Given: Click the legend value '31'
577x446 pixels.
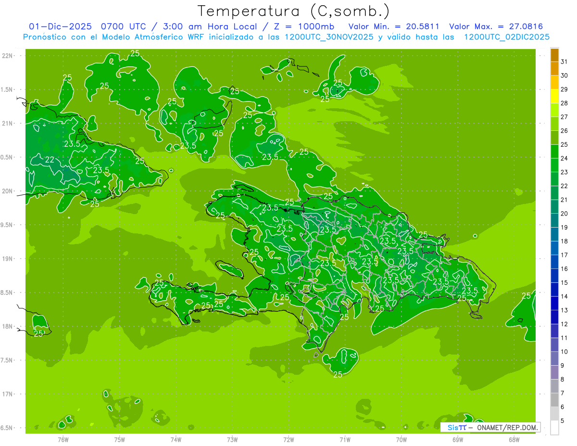Looking at the screenshot, I should (x=564, y=61).
